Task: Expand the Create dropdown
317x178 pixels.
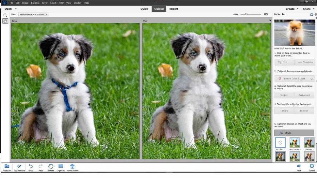Action: click(x=292, y=9)
